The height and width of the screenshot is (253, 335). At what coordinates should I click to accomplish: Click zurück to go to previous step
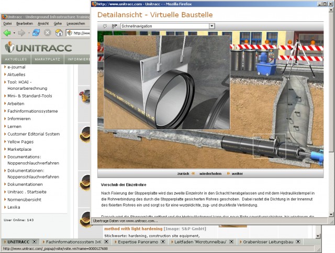coord(183,173)
